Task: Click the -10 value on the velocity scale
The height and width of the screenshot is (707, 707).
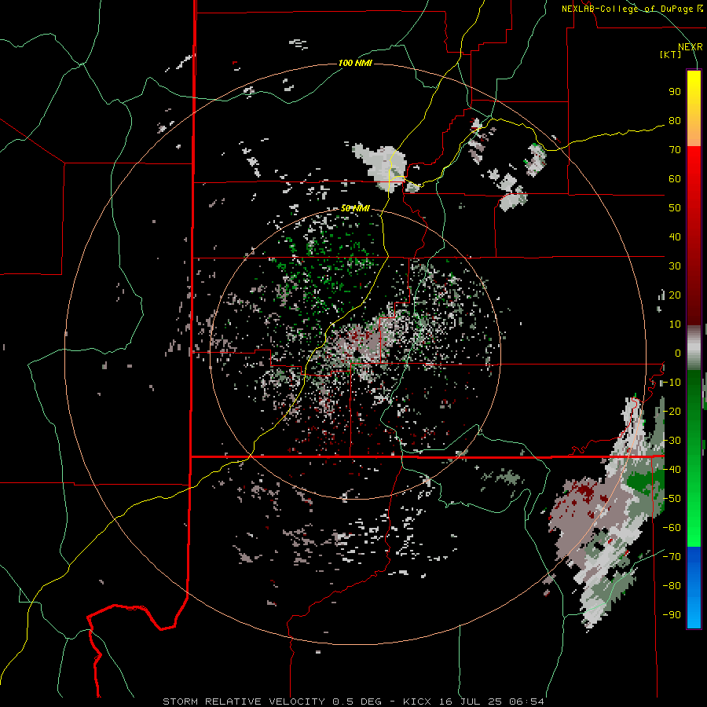Action: [672, 383]
